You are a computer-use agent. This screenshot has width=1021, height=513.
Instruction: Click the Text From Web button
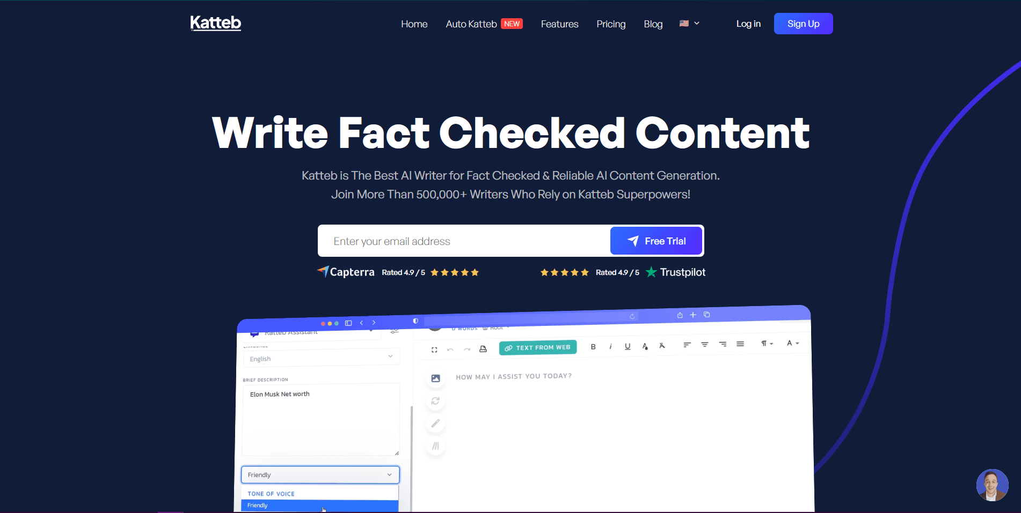538,347
